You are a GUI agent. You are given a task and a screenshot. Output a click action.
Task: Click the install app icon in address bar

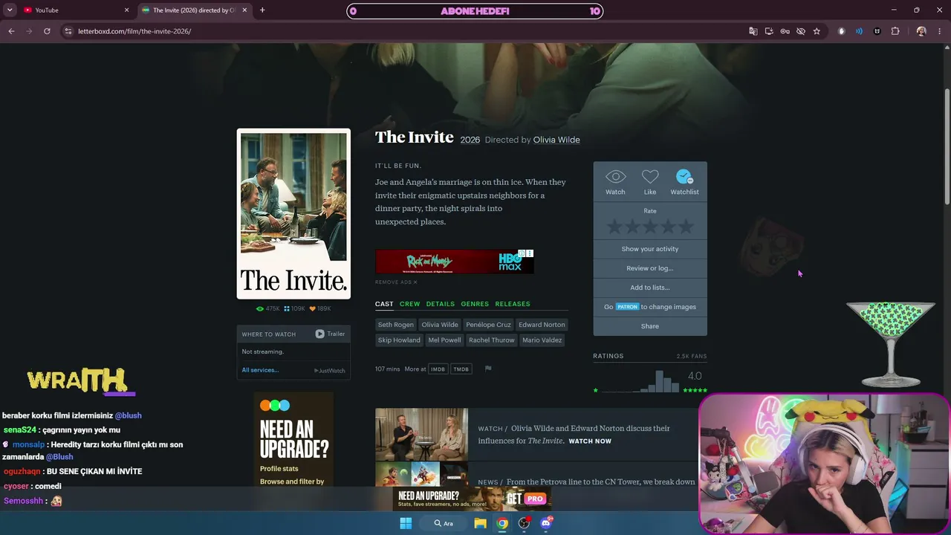(769, 31)
